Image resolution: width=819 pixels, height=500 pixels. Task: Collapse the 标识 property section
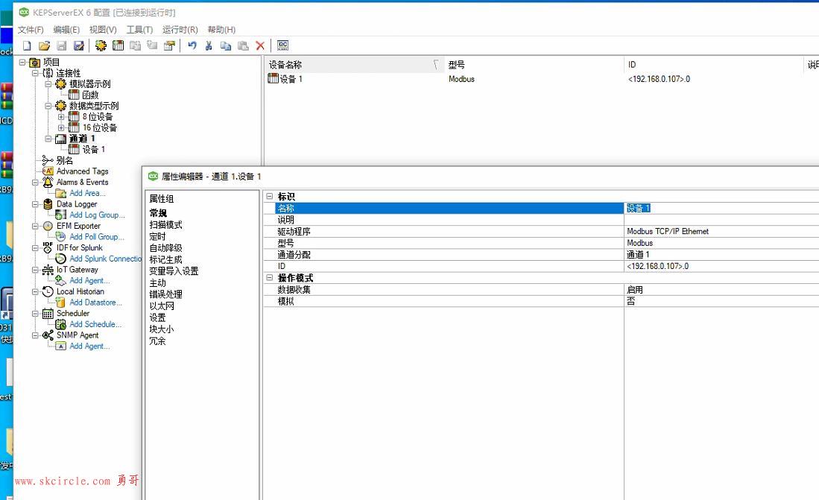270,197
